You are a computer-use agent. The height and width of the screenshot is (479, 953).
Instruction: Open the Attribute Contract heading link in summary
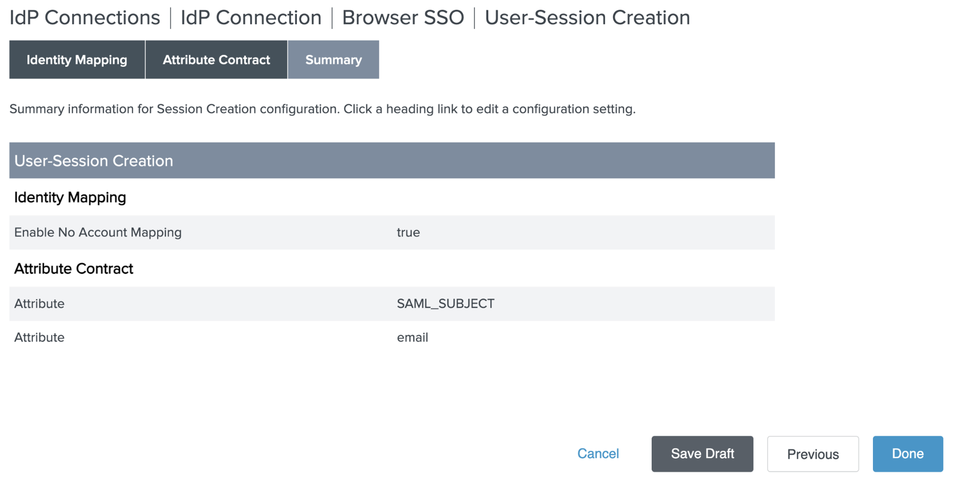(73, 269)
